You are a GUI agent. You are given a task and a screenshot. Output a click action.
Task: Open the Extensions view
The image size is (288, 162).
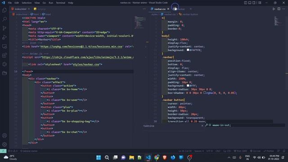(x=4, y=55)
